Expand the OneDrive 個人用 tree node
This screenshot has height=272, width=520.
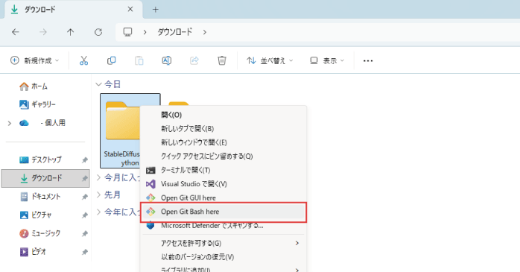click(9, 123)
